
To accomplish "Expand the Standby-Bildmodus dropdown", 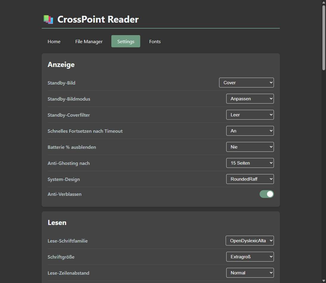I will [x=250, y=99].
